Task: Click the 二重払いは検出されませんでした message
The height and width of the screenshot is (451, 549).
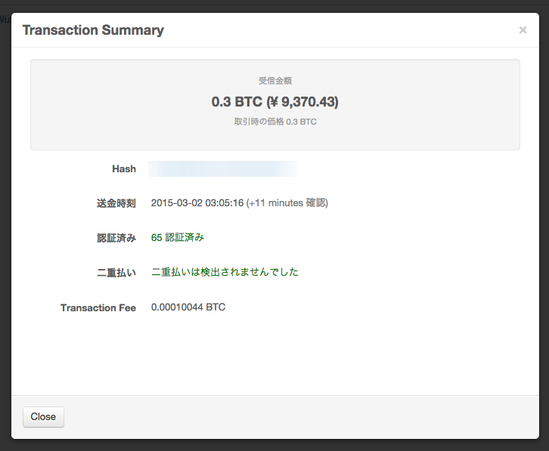Action: (x=225, y=272)
